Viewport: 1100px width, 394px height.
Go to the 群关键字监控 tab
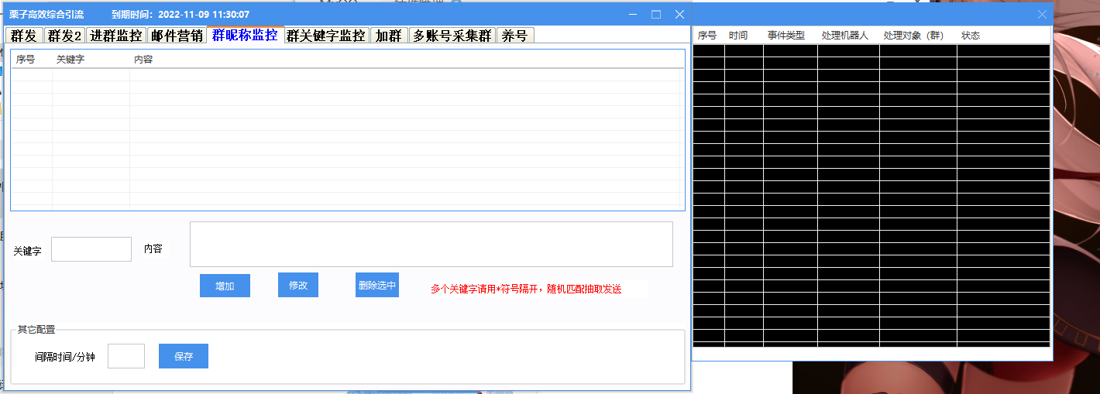pyautogui.click(x=326, y=36)
